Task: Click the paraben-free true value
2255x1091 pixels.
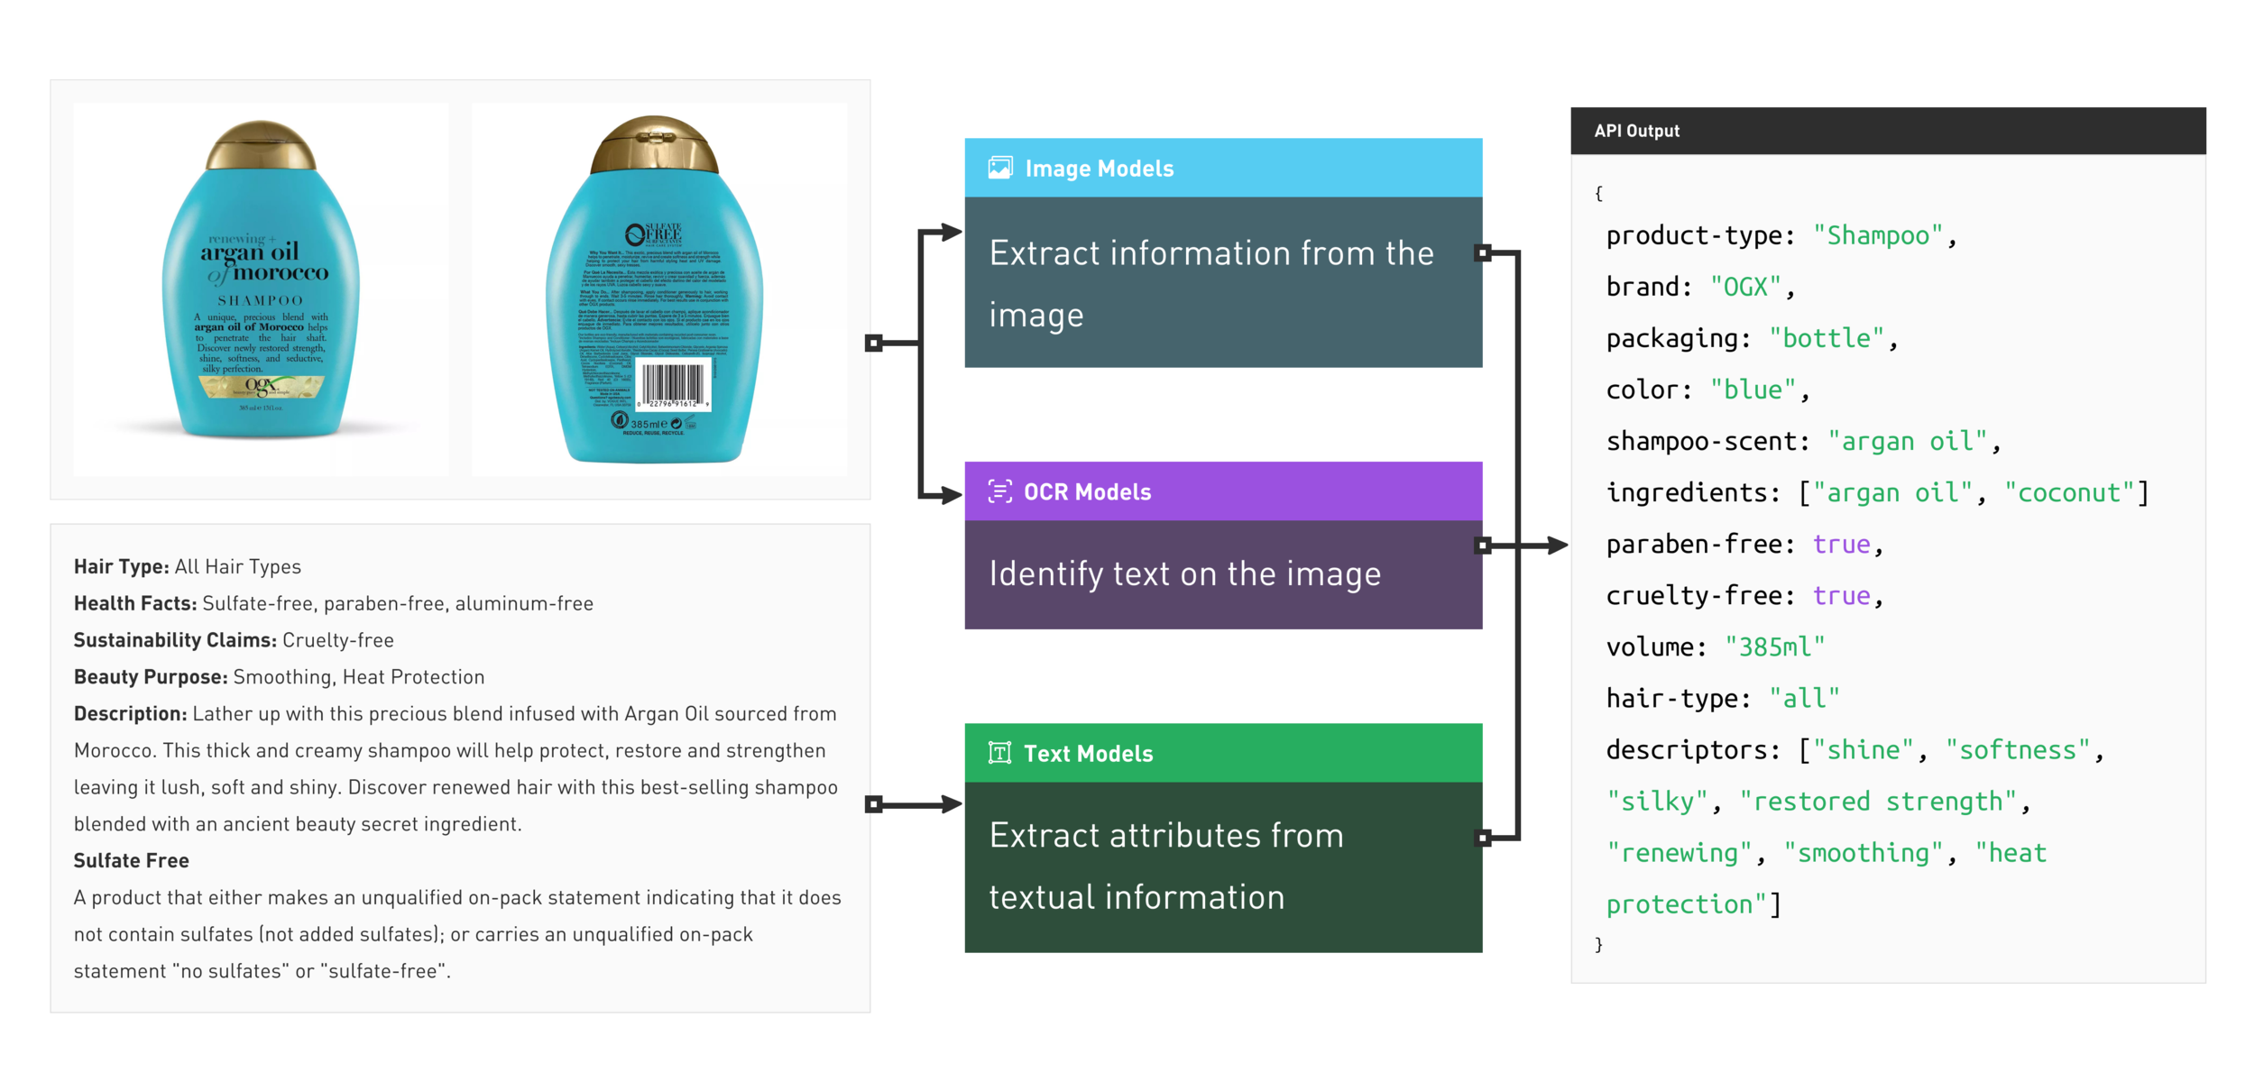Action: [1841, 545]
